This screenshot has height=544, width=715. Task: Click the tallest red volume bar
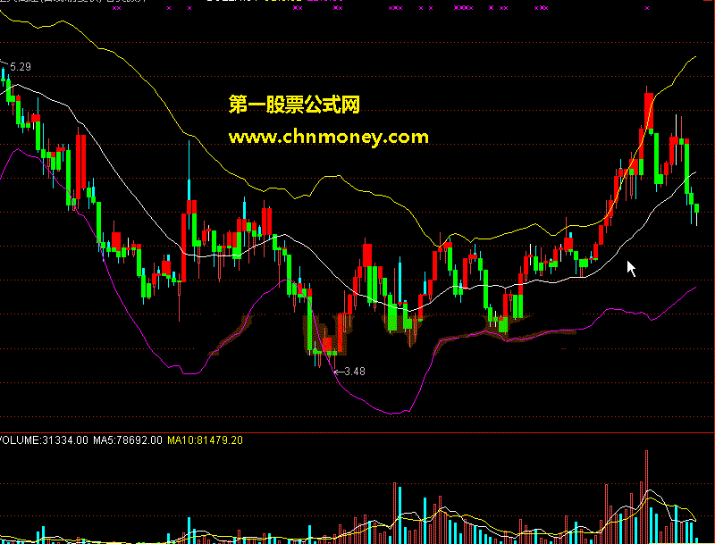click(x=646, y=497)
